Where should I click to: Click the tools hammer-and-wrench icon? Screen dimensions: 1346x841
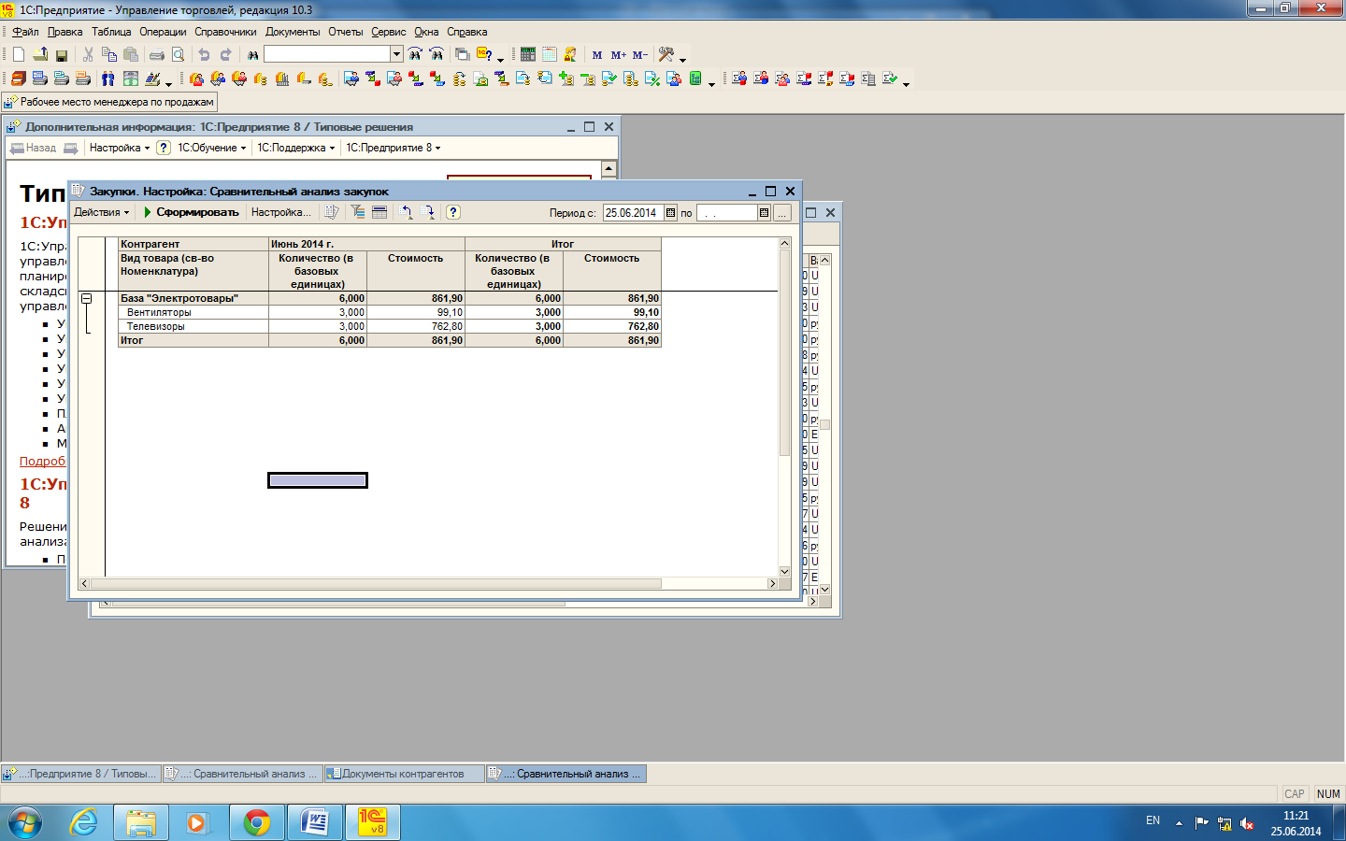(x=666, y=55)
